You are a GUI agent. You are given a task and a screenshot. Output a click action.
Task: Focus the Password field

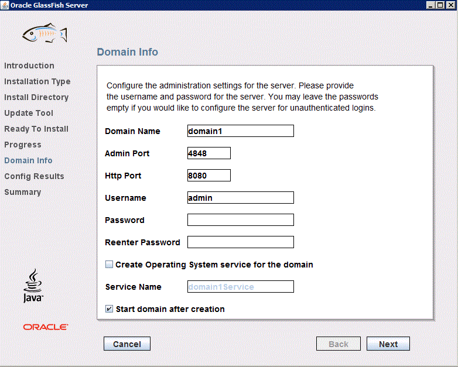[x=240, y=219]
